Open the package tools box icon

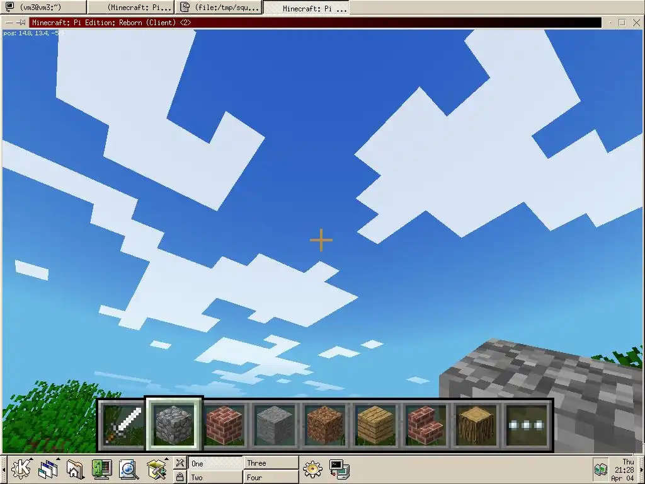[x=156, y=469]
